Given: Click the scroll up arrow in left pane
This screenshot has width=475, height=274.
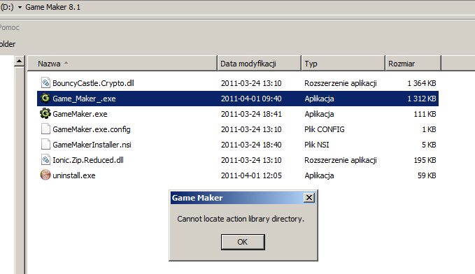Looking at the screenshot, I should point(20,62).
